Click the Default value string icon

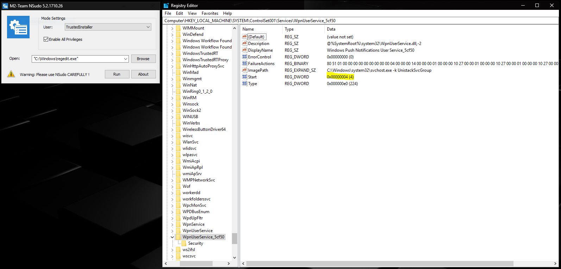point(245,37)
